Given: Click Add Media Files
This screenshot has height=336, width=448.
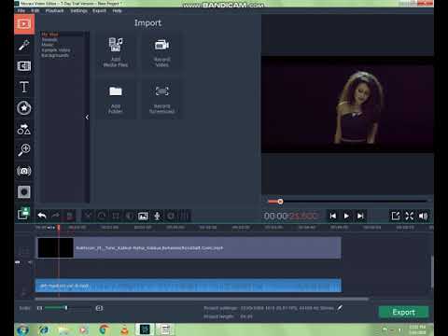Looking at the screenshot, I should (116, 52).
